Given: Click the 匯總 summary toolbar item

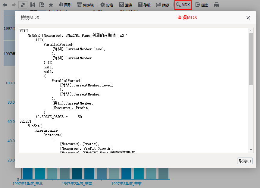Looking at the screenshot, I should click(x=126, y=5).
